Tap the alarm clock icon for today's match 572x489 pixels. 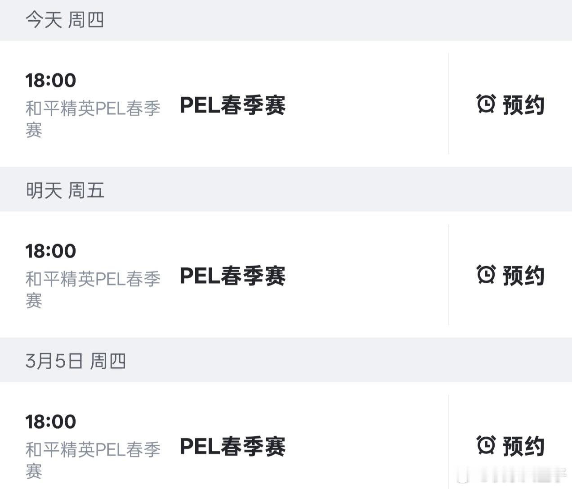pos(486,104)
